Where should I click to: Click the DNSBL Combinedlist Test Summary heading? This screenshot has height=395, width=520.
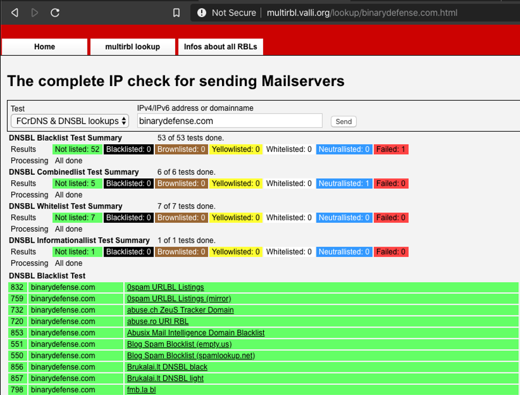coord(74,172)
